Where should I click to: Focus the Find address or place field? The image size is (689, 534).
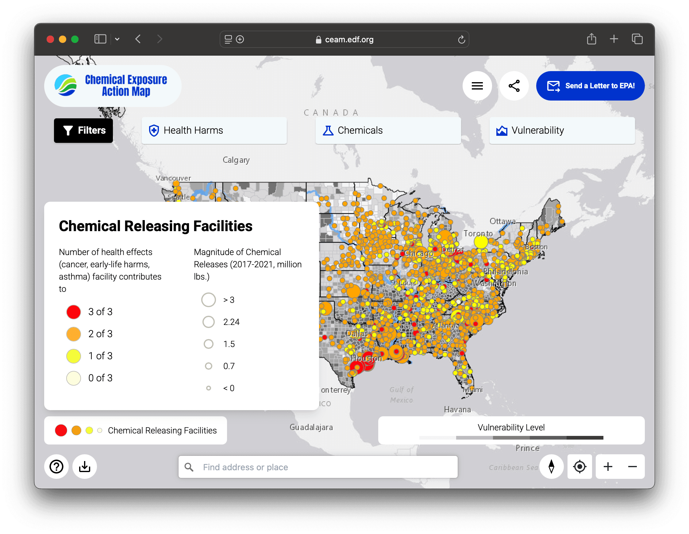point(318,467)
